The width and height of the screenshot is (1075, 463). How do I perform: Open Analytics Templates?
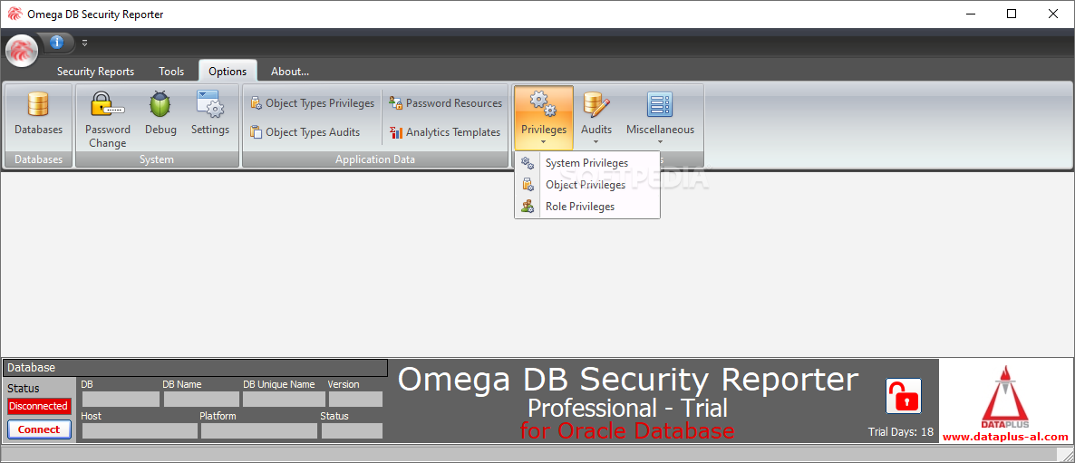(445, 132)
